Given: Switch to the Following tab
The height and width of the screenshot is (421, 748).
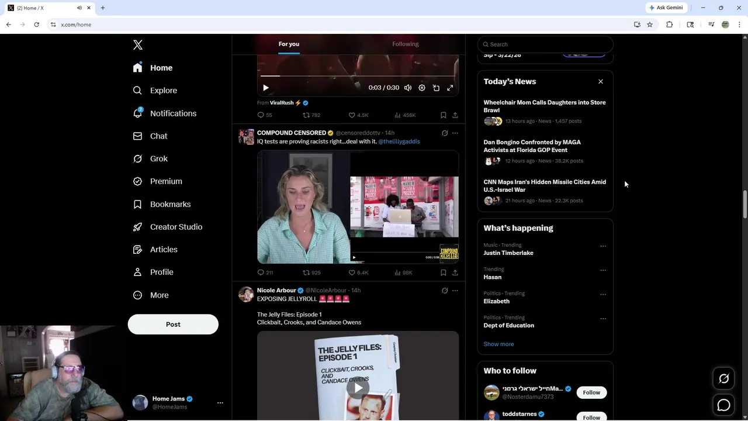Looking at the screenshot, I should (406, 44).
